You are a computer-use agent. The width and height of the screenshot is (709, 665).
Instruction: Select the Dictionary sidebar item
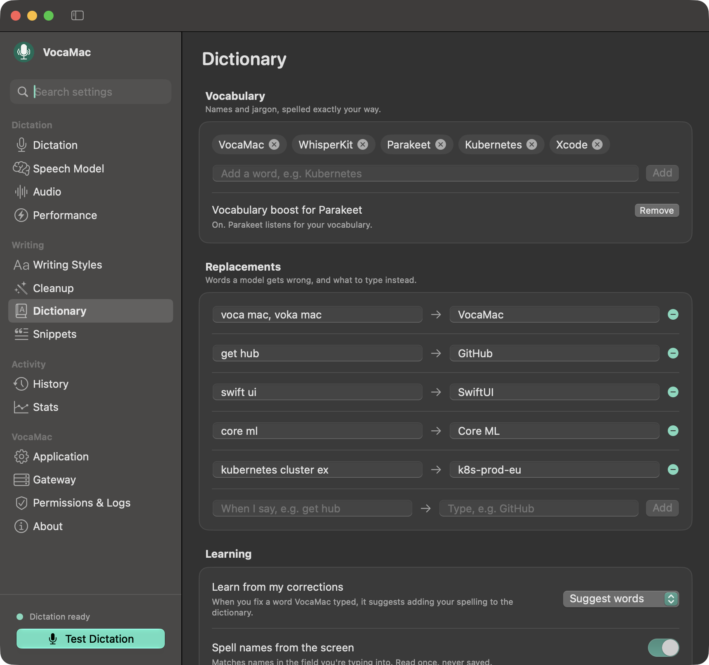pyautogui.click(x=91, y=311)
